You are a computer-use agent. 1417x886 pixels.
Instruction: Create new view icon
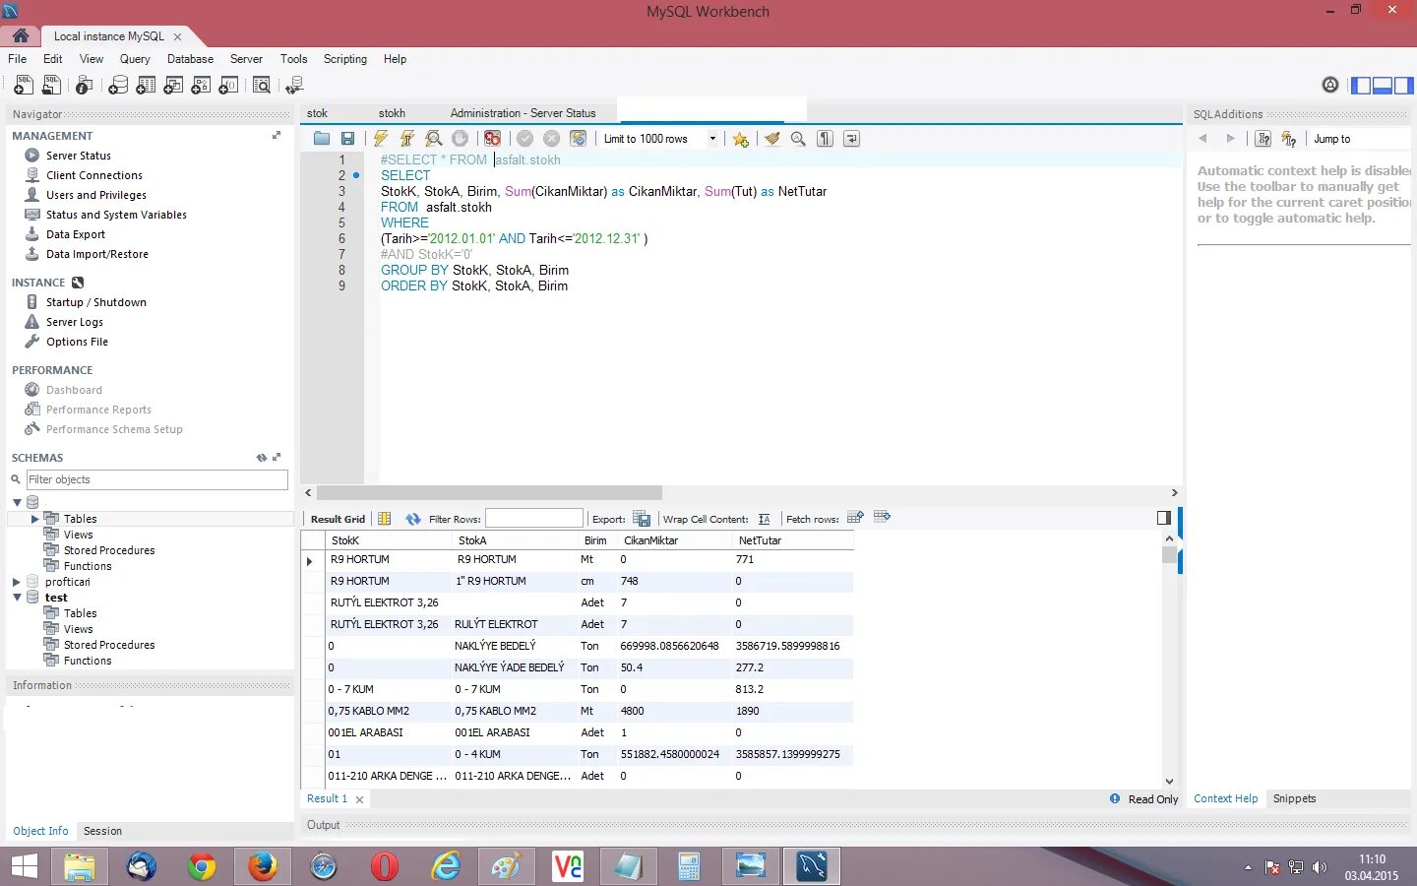[x=173, y=86]
